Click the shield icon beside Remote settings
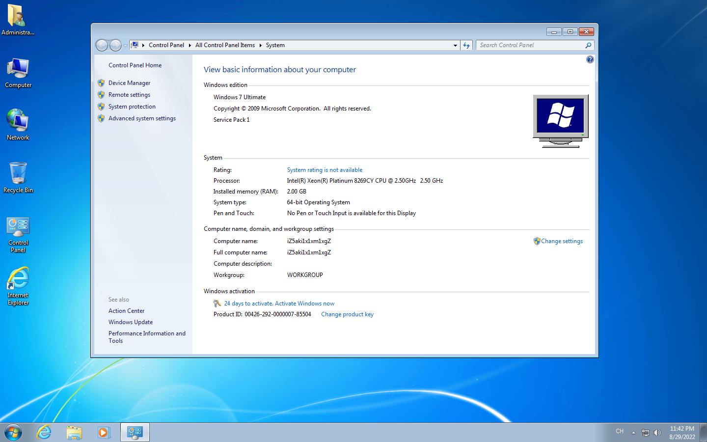The image size is (707, 442). coord(101,95)
